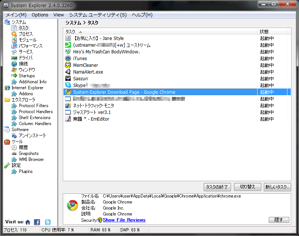Click the モジュール icon in sidebar
This screenshot has width=299, height=236.
[x=14, y=40]
